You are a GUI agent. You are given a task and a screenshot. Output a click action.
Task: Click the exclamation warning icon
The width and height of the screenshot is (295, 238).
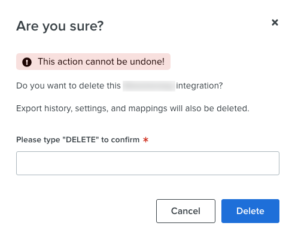(27, 62)
